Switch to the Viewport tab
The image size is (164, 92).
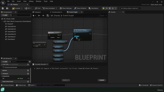(x=38, y=12)
